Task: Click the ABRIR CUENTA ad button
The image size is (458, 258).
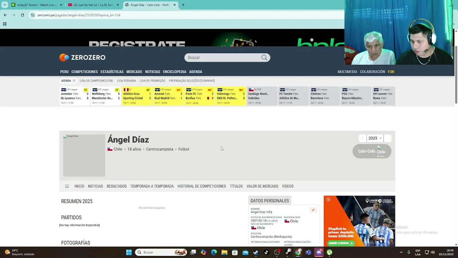Action: (341, 243)
